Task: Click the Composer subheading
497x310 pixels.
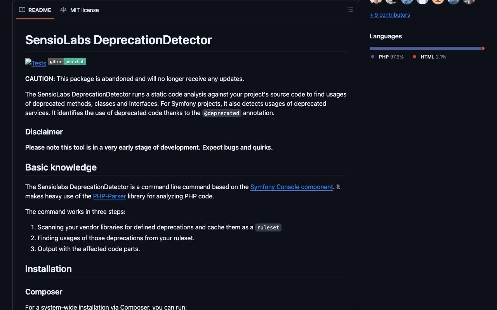Action: pyautogui.click(x=43, y=292)
